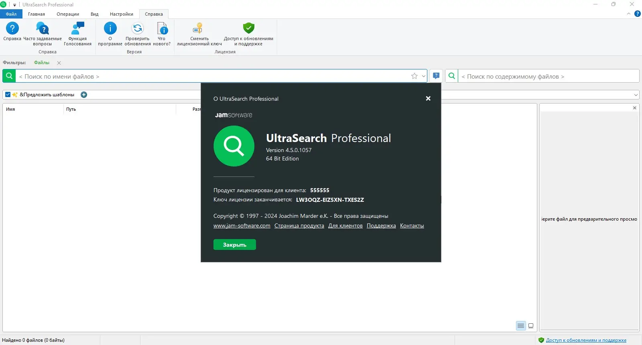Sort by the Путь column header
This screenshot has width=642, height=345.
(x=120, y=109)
